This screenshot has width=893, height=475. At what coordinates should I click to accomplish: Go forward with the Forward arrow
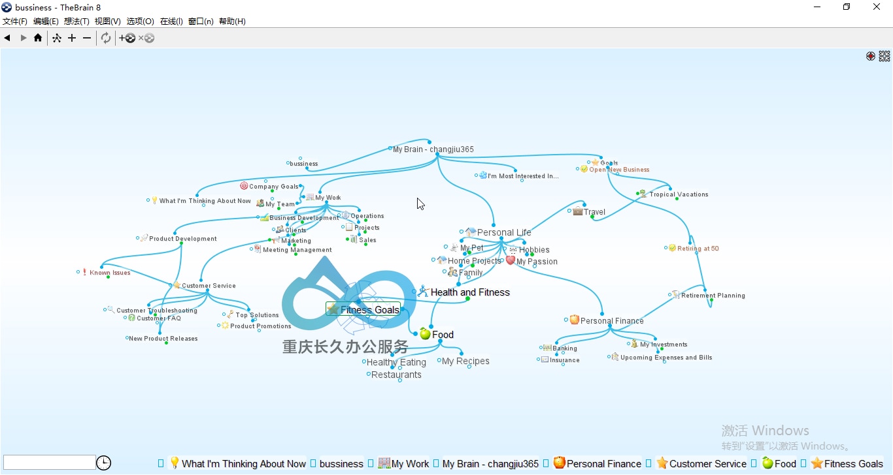[24, 38]
